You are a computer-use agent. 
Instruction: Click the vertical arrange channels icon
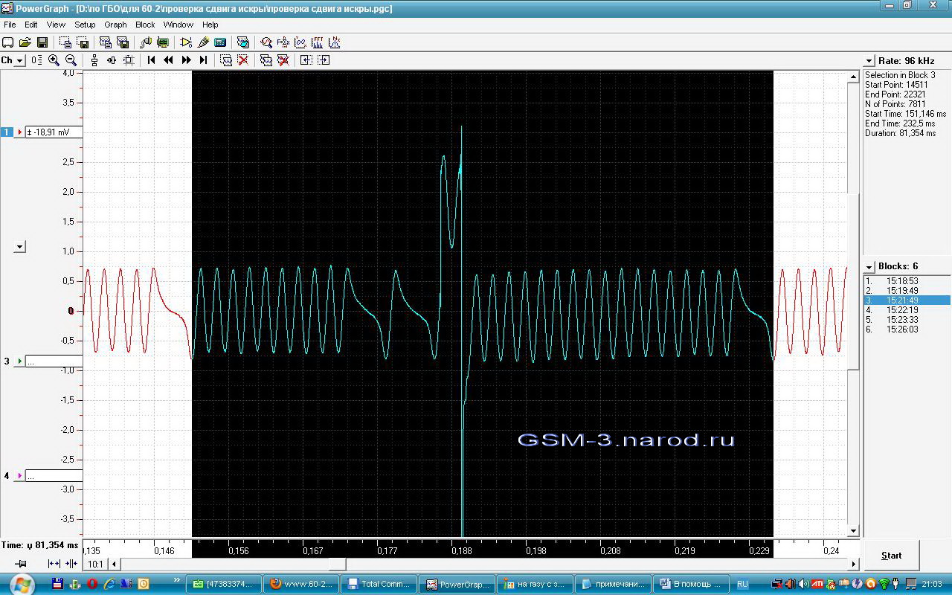click(94, 60)
